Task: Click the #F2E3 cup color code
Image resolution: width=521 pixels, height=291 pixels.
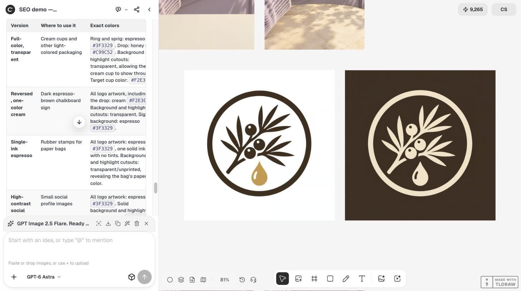Action: point(137,80)
